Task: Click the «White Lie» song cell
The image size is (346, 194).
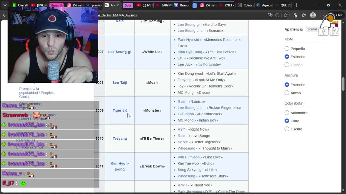Action: tap(152, 52)
